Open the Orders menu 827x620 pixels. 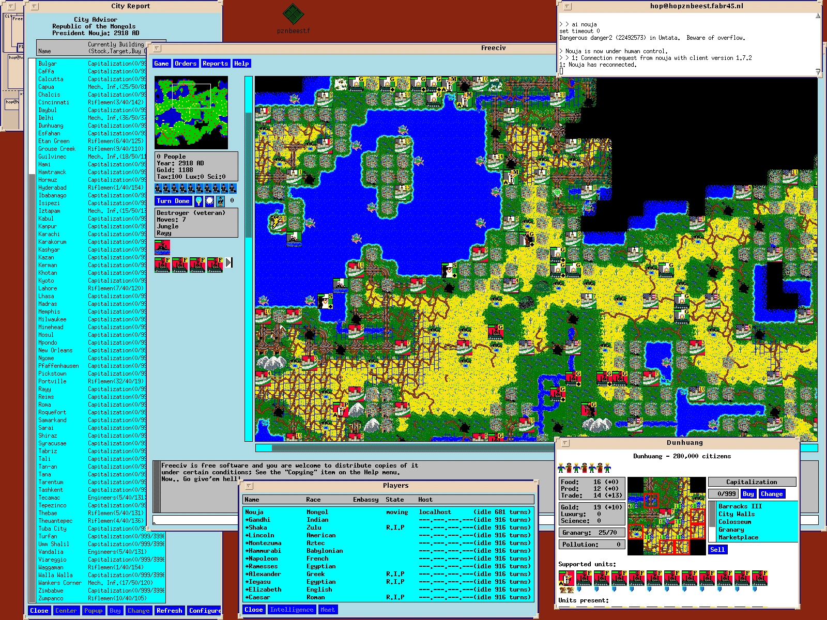click(x=186, y=64)
